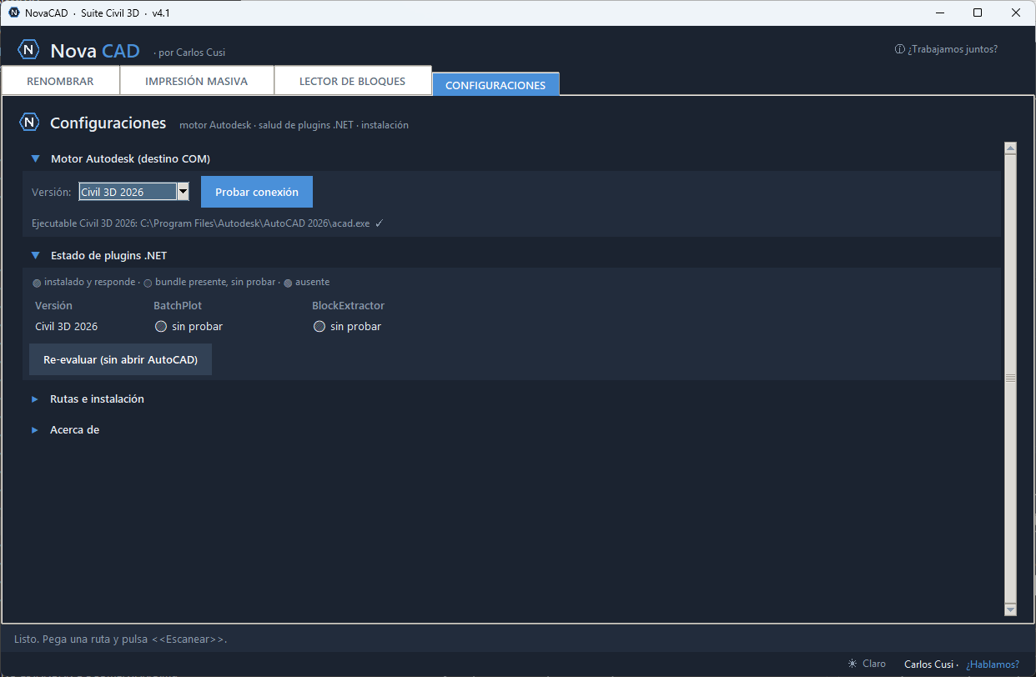The height and width of the screenshot is (677, 1036).
Task: Maximize the NovaCAD window
Action: coord(978,13)
